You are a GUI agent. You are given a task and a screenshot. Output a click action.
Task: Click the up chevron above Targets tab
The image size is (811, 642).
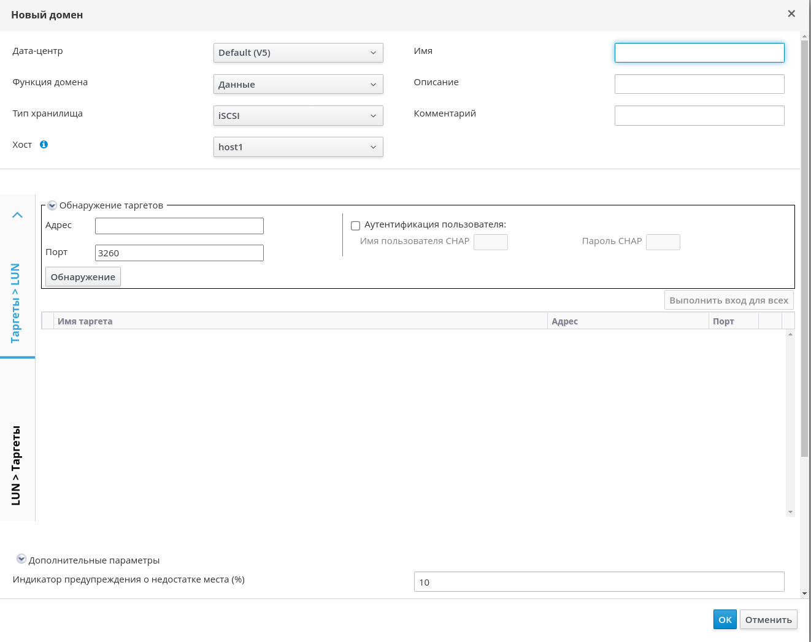(x=17, y=215)
